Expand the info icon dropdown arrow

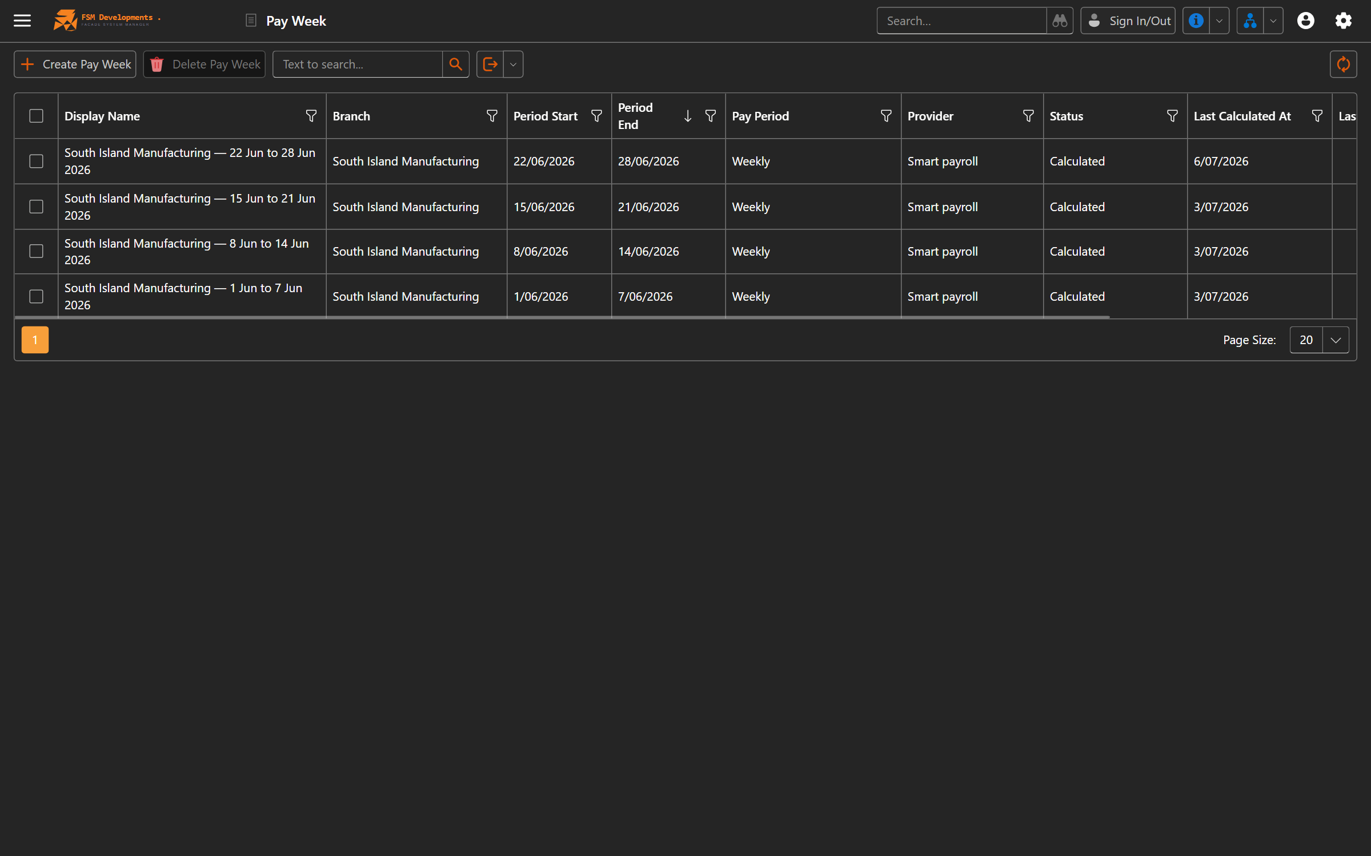(1219, 21)
